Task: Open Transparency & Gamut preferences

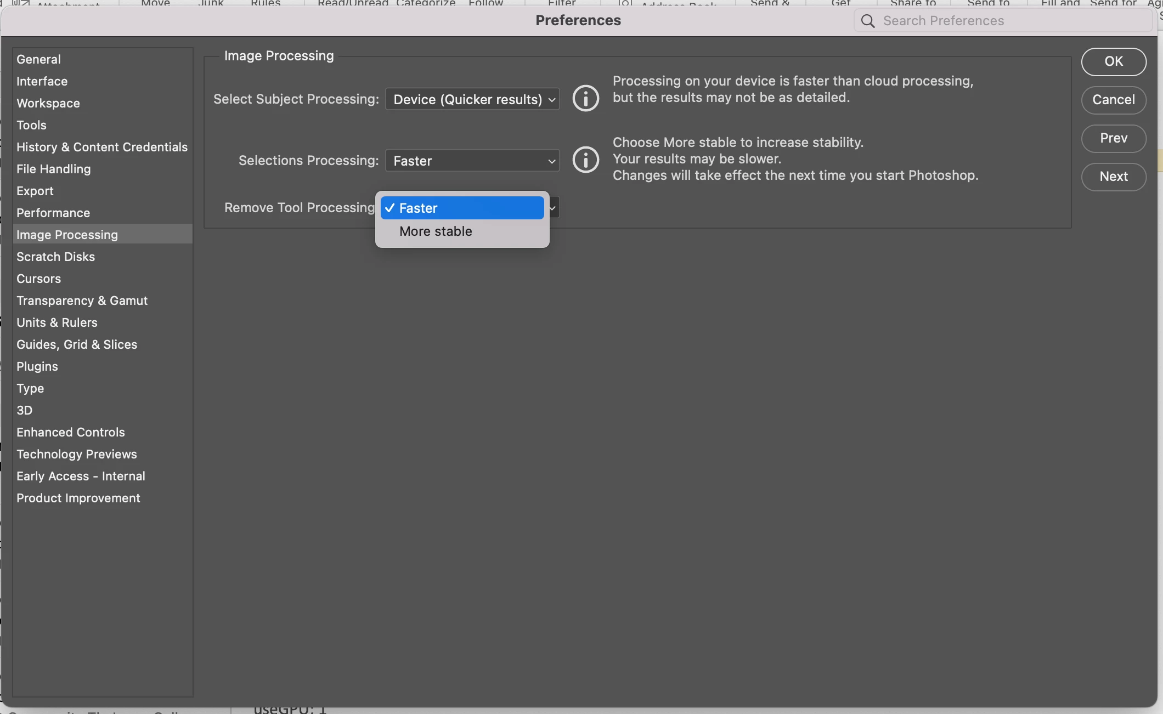Action: (x=82, y=301)
